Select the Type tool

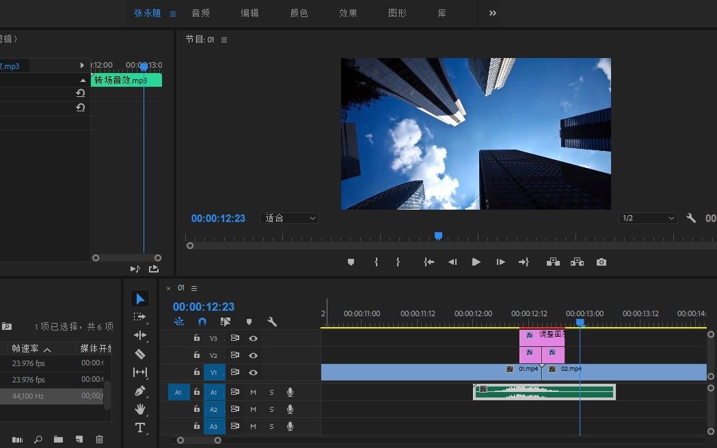tap(140, 428)
